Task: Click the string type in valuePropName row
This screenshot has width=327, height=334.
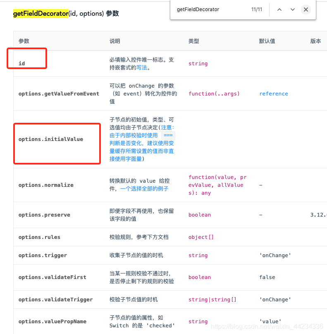Action: (198, 322)
